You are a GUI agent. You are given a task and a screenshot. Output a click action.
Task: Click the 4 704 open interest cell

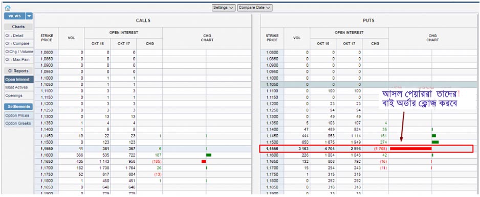[323, 149]
